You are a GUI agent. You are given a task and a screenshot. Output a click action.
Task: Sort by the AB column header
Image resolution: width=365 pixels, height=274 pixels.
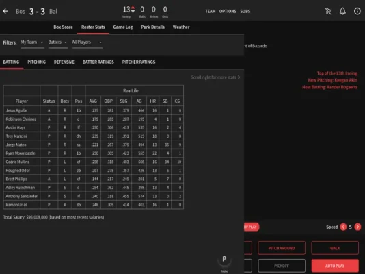pos(139,101)
